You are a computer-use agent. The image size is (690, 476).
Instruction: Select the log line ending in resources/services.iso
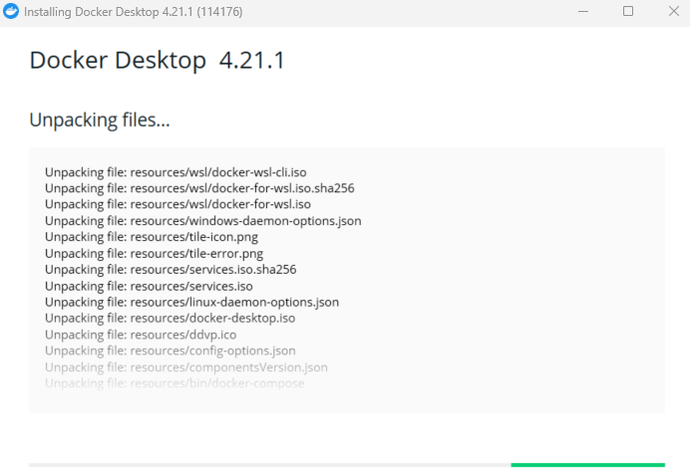click(149, 286)
